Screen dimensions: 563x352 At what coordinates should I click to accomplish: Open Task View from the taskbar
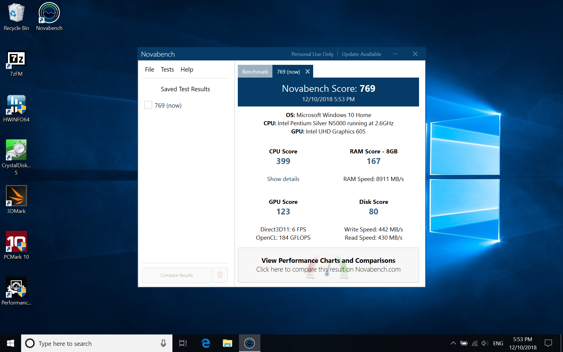tap(183, 343)
